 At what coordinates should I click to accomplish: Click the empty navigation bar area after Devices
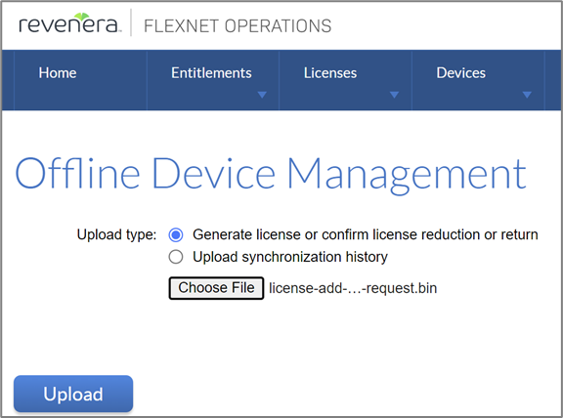pos(553,80)
